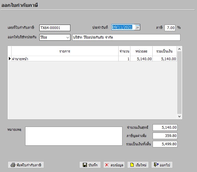
Task: Click the tax invoice number field TX64-00001
Action: [55, 28]
